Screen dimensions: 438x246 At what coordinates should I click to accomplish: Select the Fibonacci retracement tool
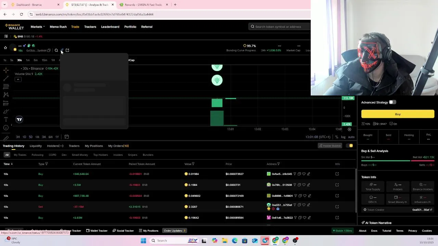click(x=6, y=86)
